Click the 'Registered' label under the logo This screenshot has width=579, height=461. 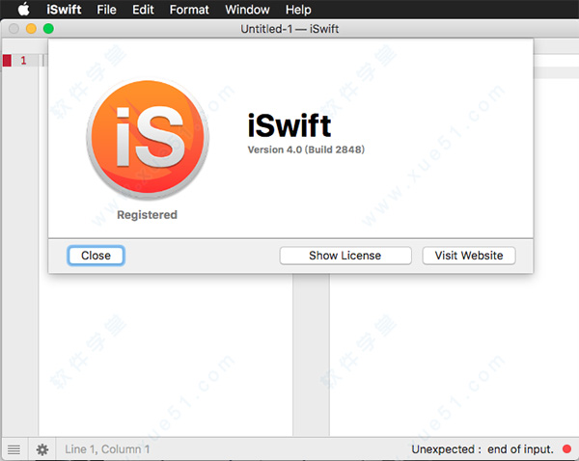[x=147, y=215]
